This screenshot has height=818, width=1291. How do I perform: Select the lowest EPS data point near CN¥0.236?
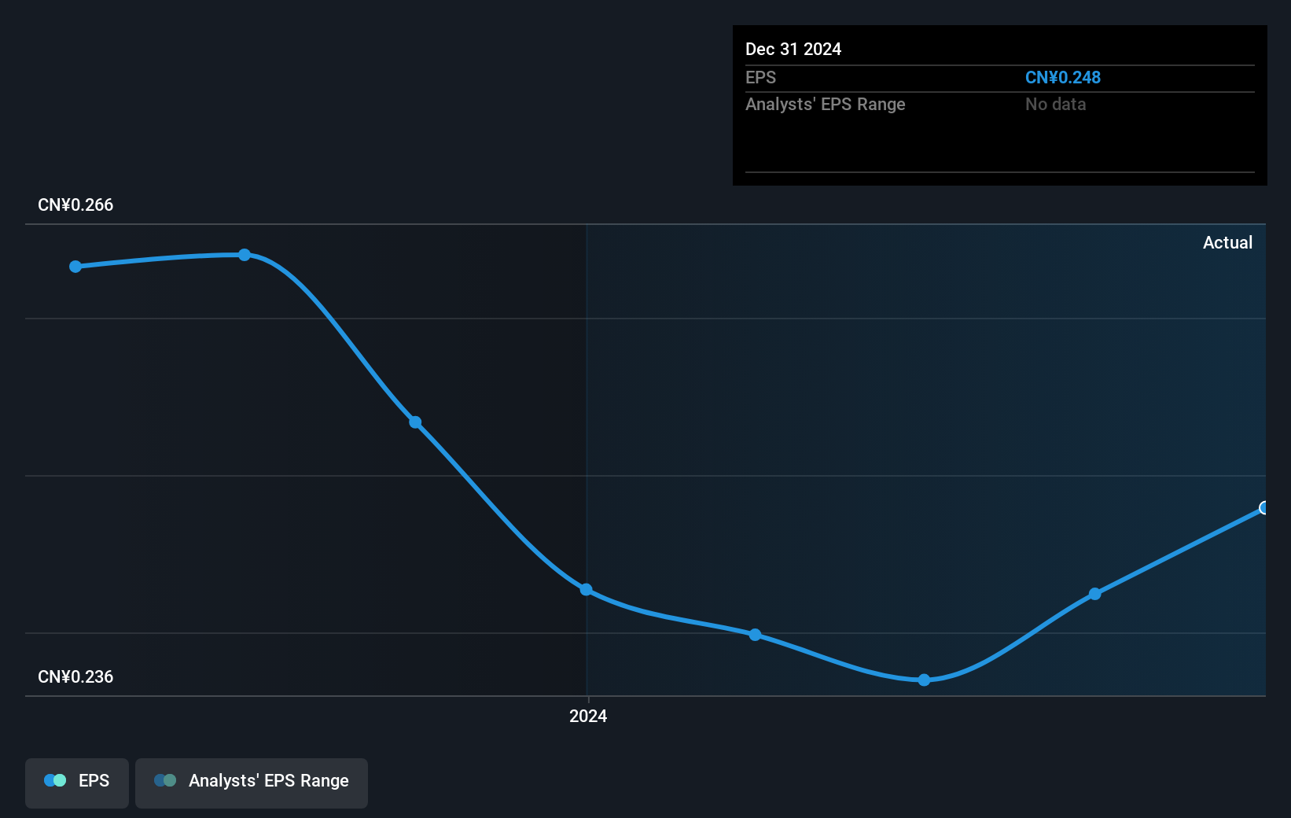coord(925,680)
